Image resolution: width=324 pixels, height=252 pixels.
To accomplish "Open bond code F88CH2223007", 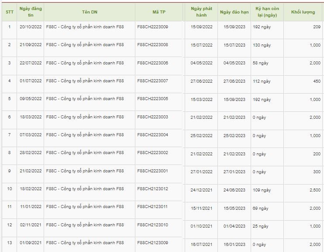I will [x=152, y=81].
